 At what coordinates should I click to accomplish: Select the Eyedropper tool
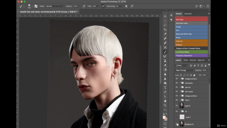coord(165,34)
